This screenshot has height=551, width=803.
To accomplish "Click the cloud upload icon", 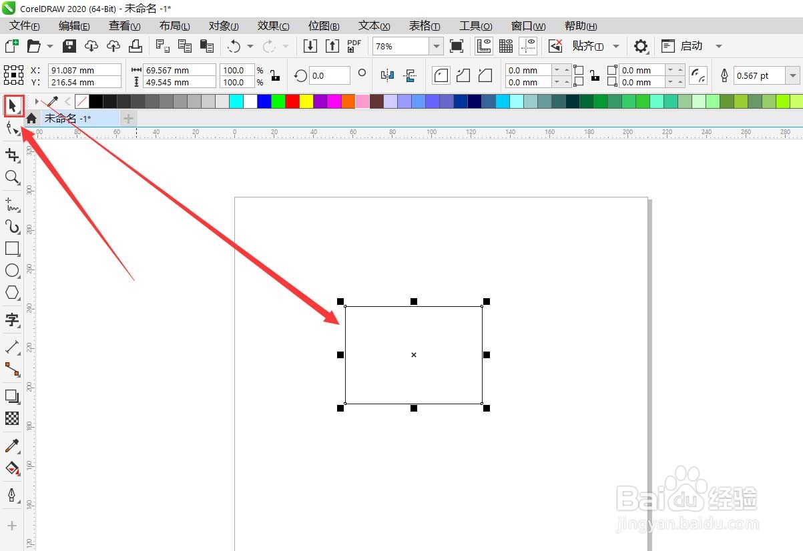I will (113, 46).
